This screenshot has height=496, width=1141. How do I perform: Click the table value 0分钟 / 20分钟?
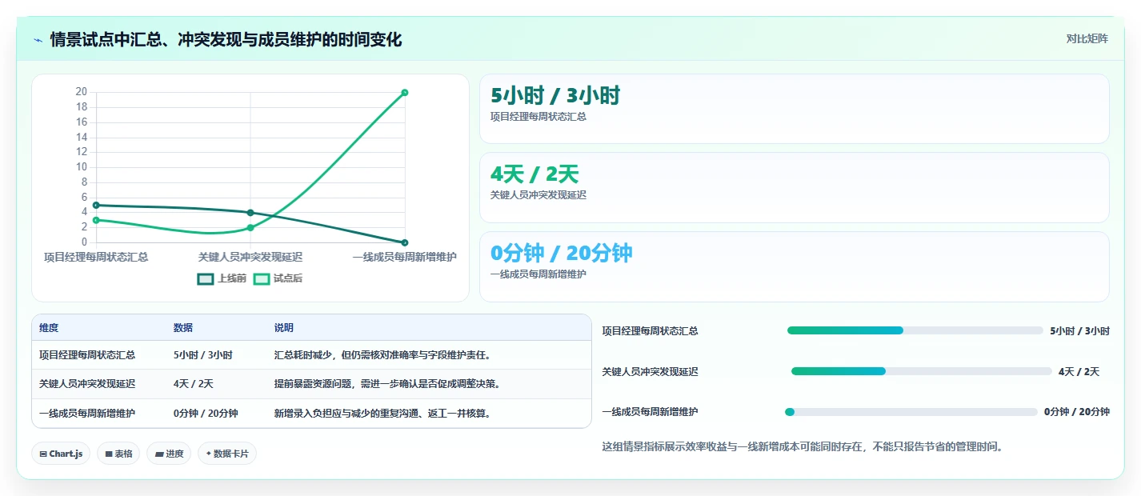206,414
